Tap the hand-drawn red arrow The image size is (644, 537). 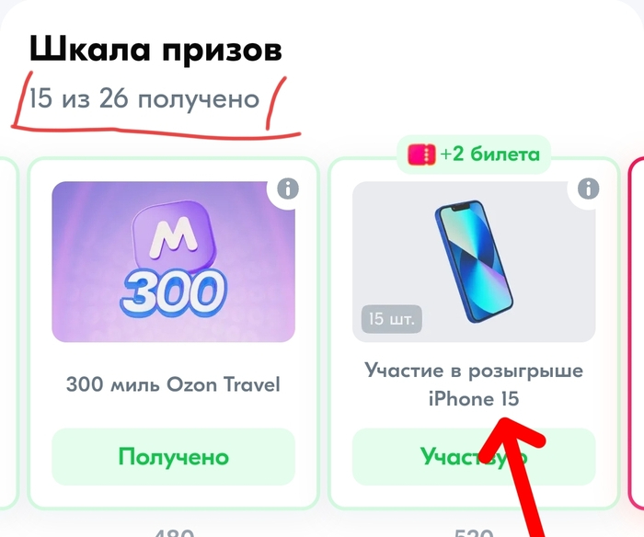point(518,476)
